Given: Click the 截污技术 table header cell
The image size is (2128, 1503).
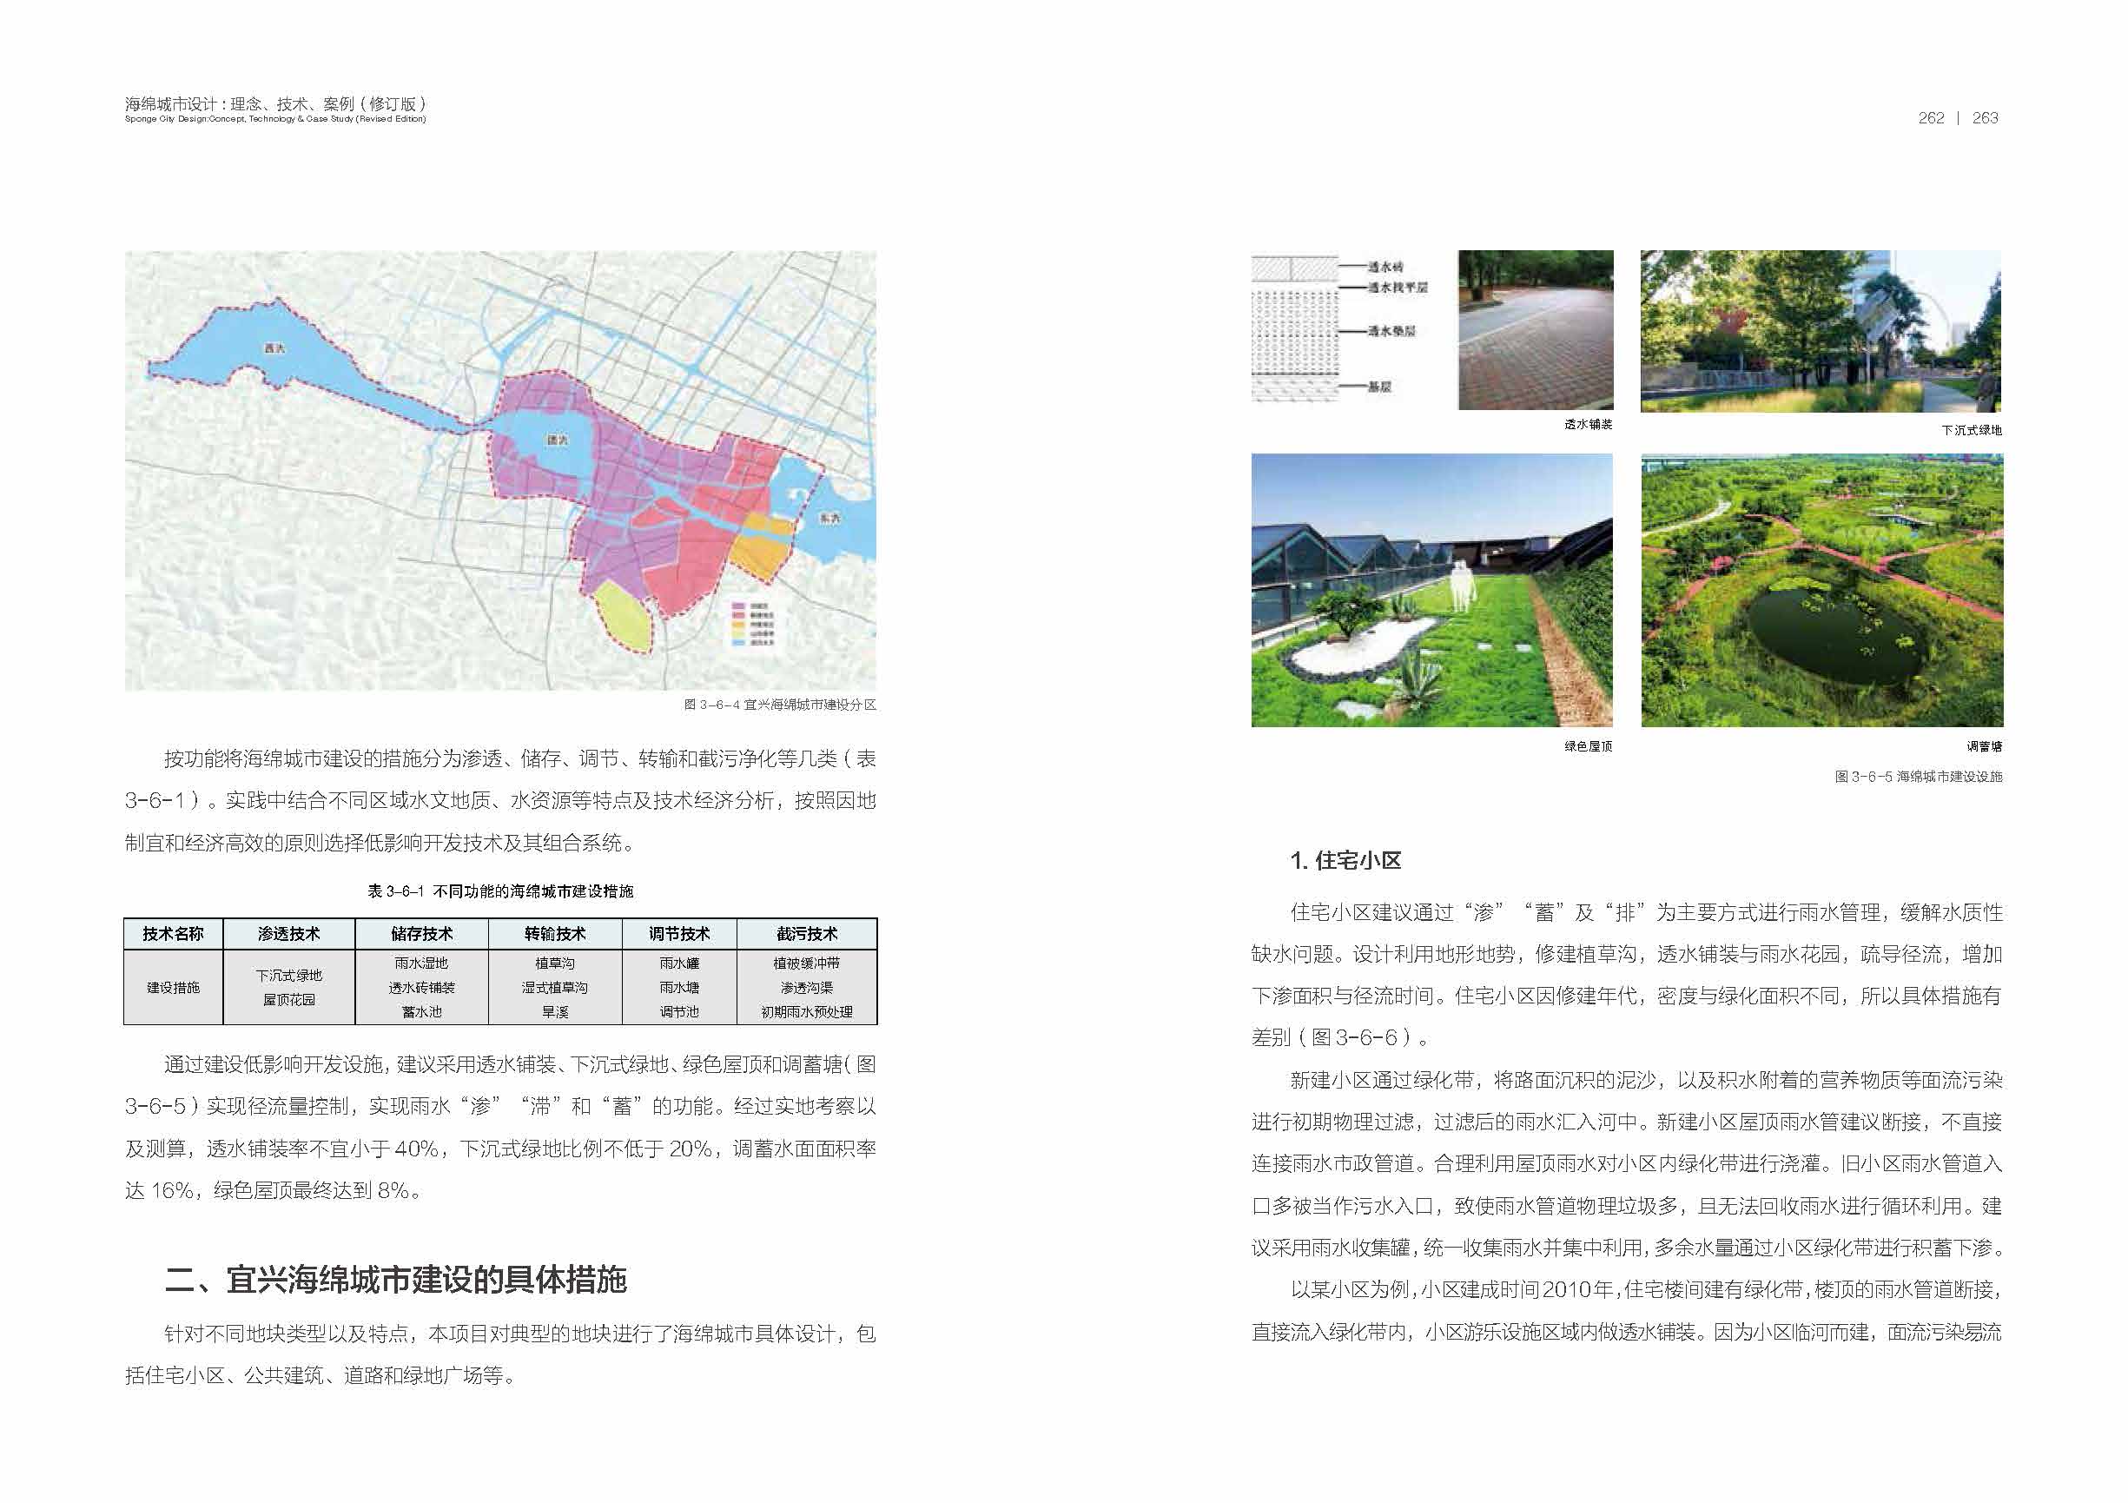Looking at the screenshot, I should click(806, 934).
